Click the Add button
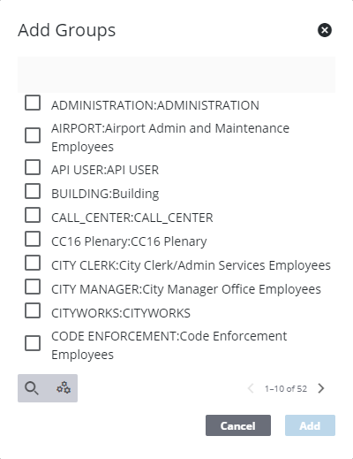The height and width of the screenshot is (459, 353). [310, 425]
